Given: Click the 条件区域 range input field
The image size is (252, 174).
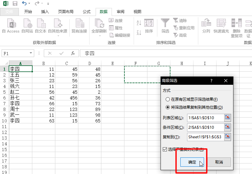Looking at the screenshot, I should coord(206,127).
